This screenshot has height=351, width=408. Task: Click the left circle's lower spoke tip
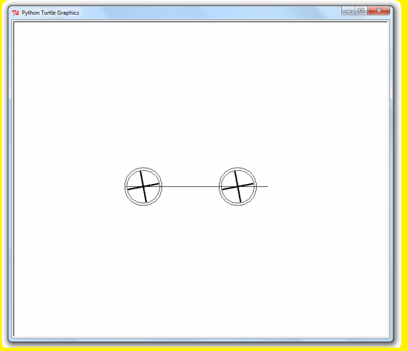146,202
